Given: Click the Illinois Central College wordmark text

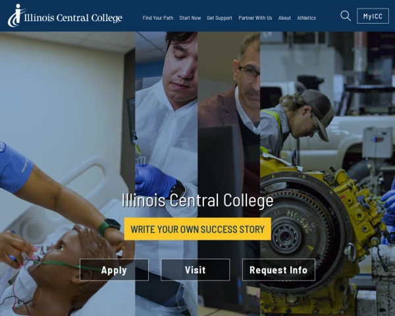Looking at the screenshot, I should [x=73, y=18].
